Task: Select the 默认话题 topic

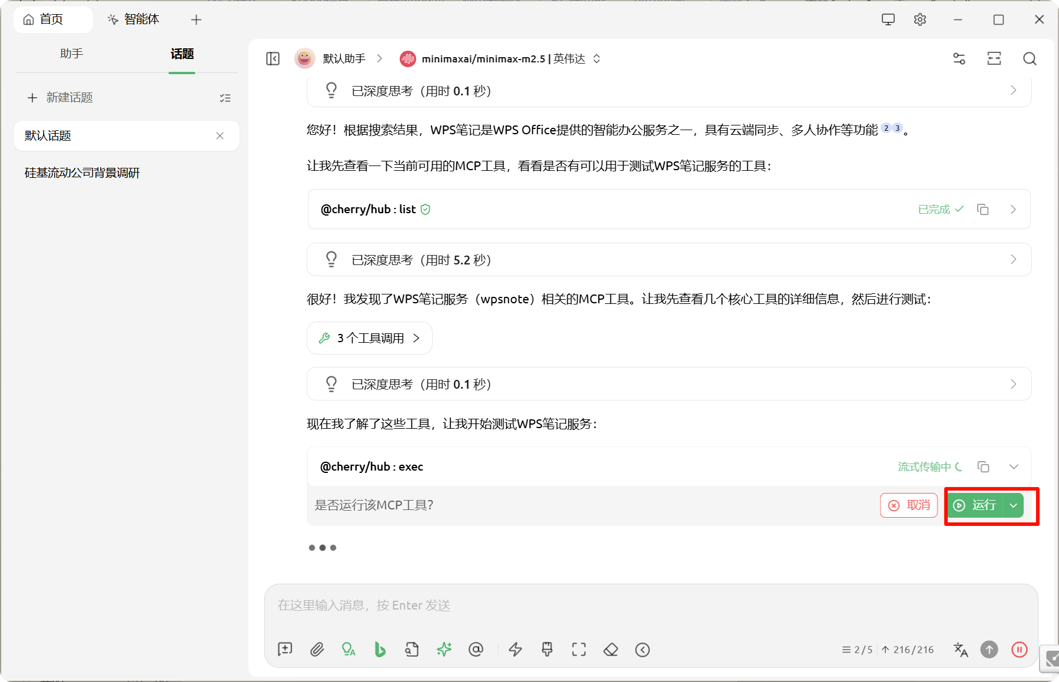Action: 127,135
